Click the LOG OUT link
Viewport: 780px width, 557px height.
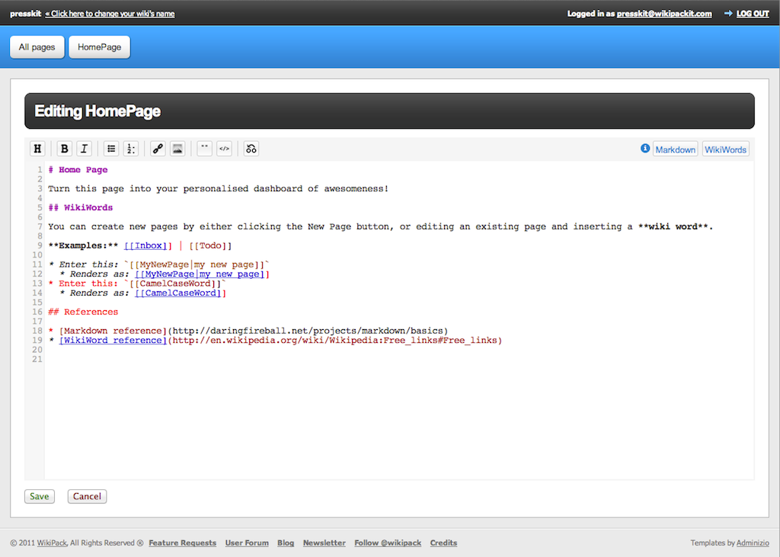click(753, 14)
